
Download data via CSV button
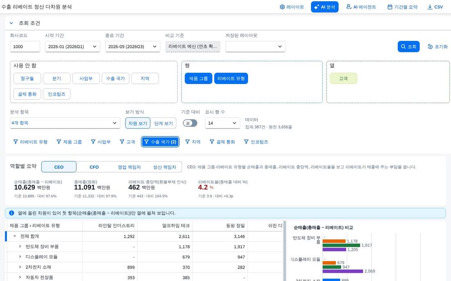click(x=435, y=7)
